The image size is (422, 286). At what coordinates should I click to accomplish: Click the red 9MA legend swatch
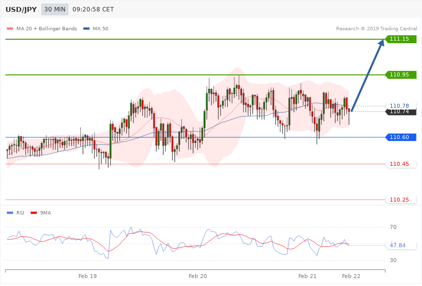34,213
